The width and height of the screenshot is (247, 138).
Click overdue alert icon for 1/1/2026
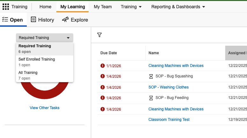[x=103, y=66]
